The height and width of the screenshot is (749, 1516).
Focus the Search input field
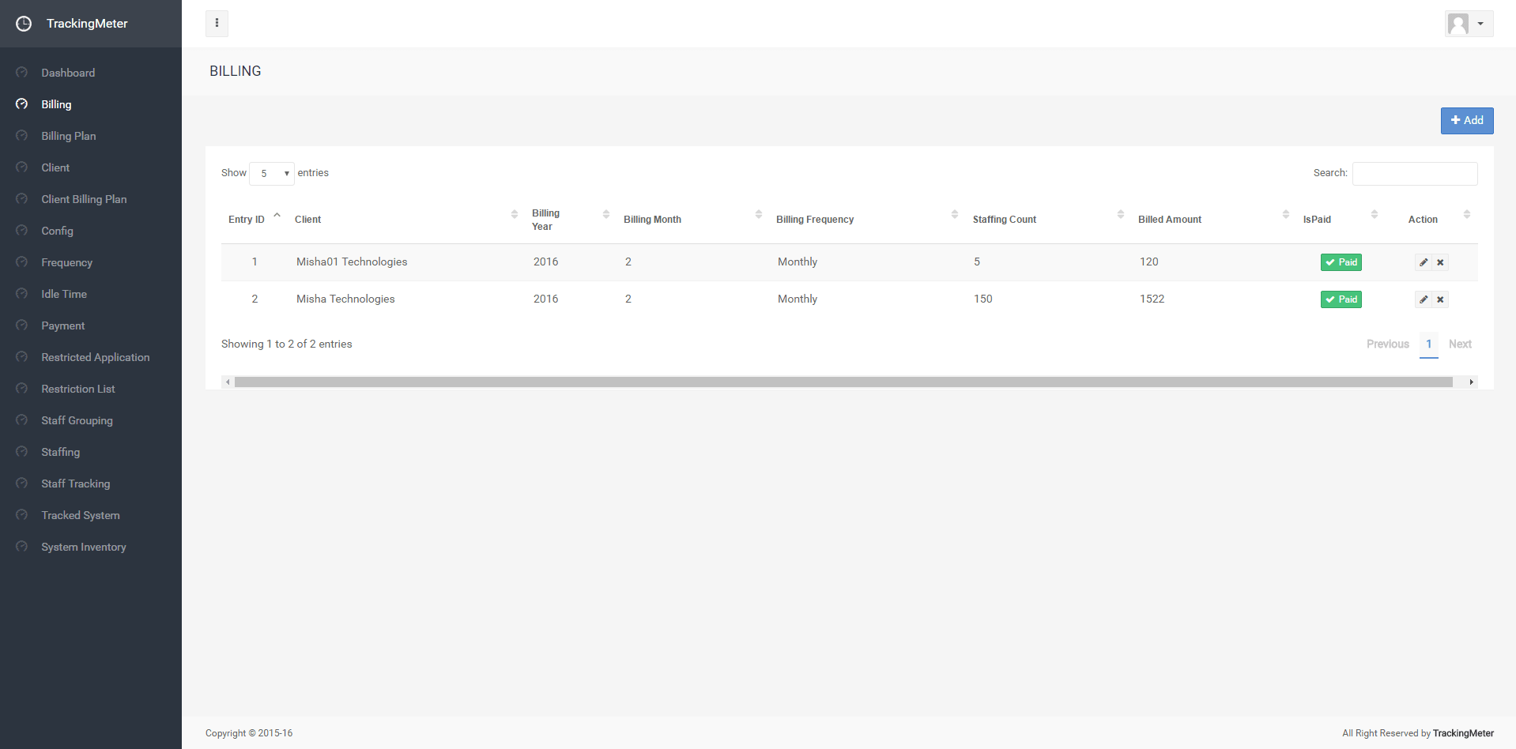pos(1415,174)
